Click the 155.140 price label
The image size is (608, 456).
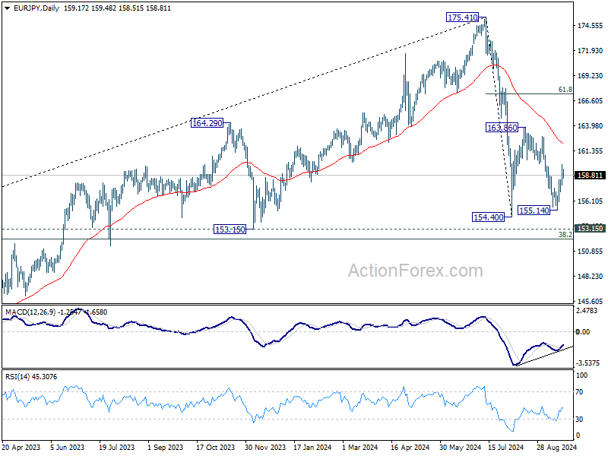[x=534, y=211]
